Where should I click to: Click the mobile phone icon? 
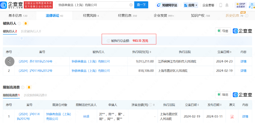pyautogui.click(x=221, y=5)
